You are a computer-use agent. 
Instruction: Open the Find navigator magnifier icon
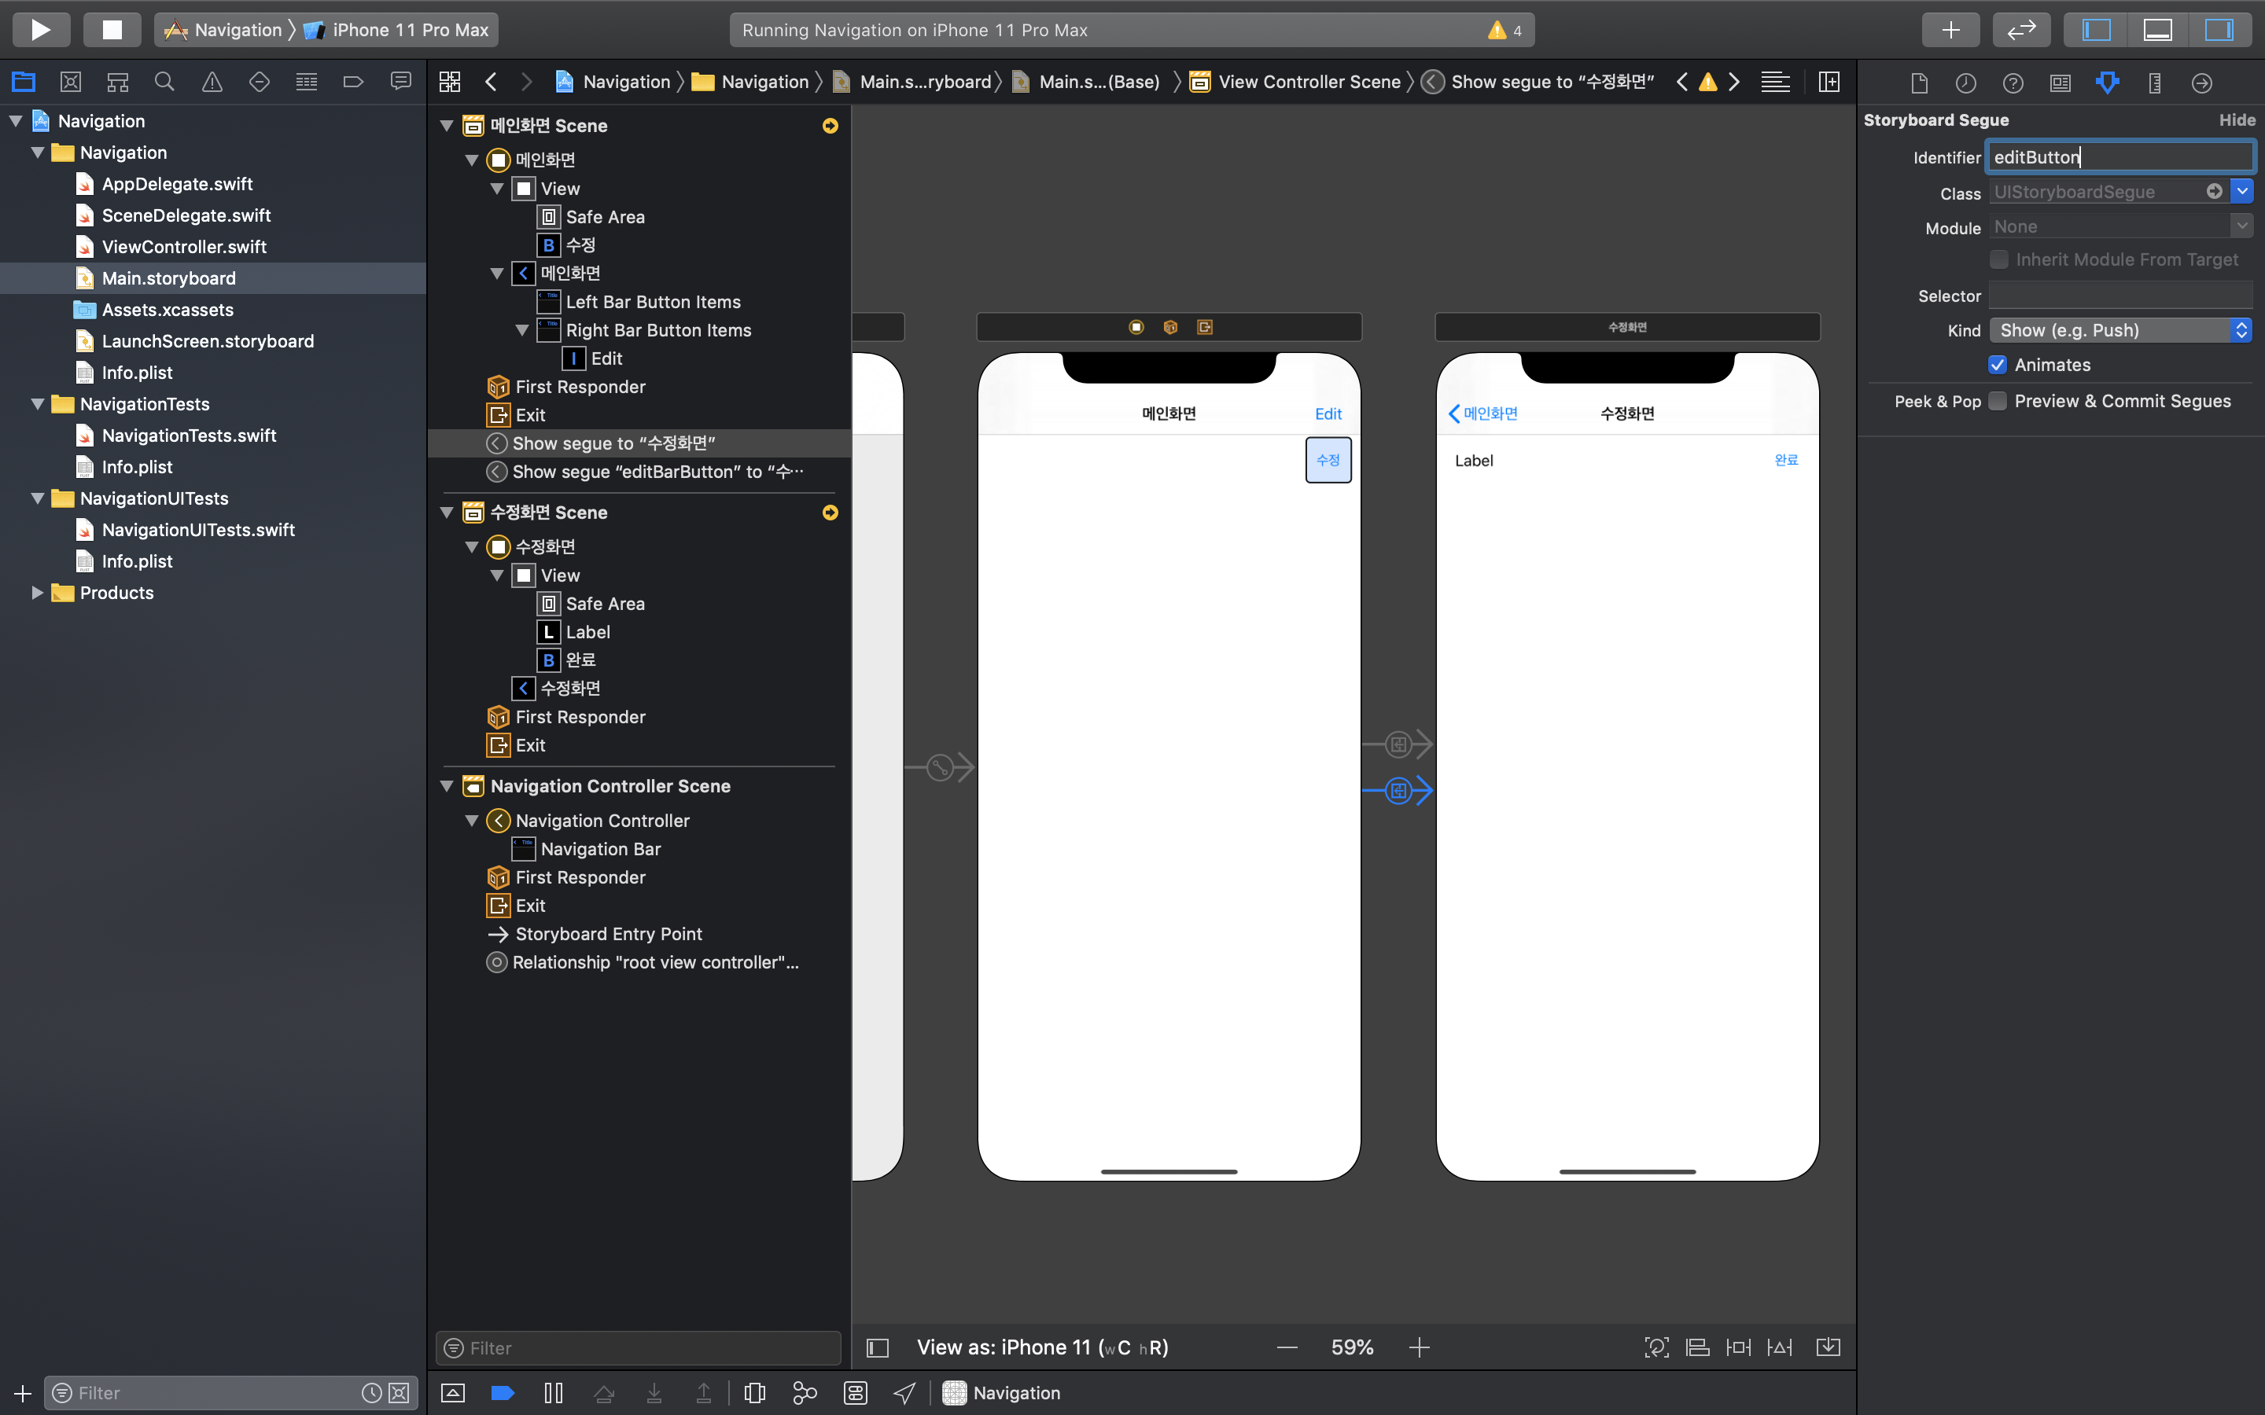coord(164,83)
